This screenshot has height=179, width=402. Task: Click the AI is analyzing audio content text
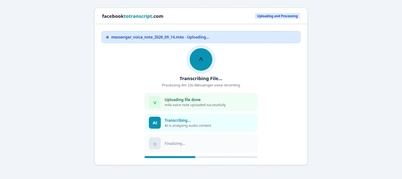point(188,125)
